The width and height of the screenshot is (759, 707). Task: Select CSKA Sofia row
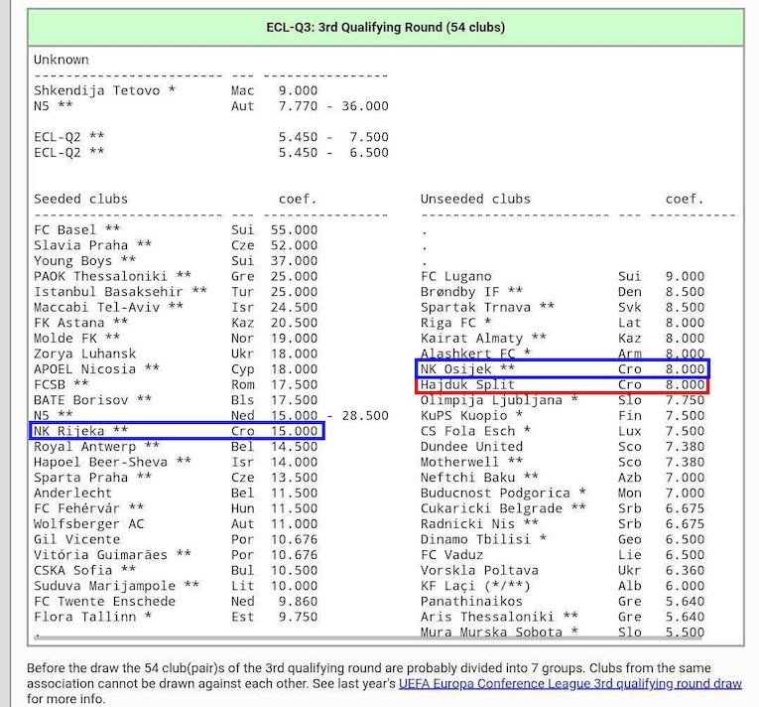176,570
